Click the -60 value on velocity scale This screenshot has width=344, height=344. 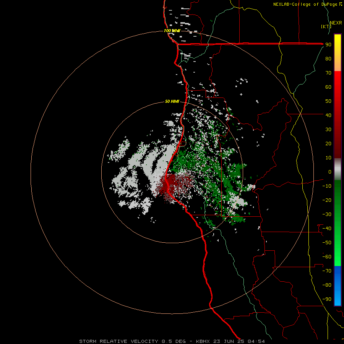(327, 257)
